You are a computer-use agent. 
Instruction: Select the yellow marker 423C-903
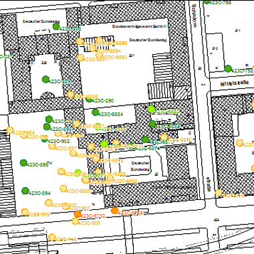25,212
